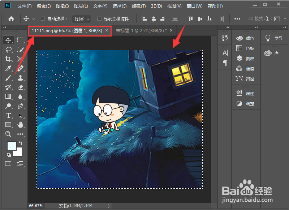Viewport: 289px width, 210px height.
Task: Select the Gradient tool
Action: click(x=8, y=97)
